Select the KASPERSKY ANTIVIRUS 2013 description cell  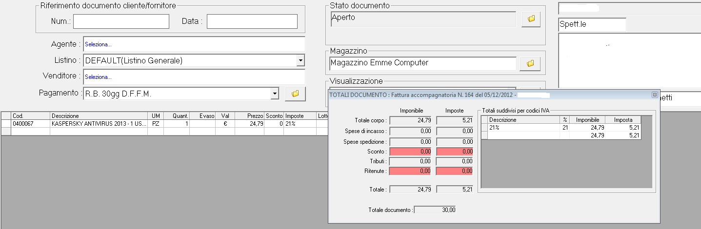click(99, 124)
